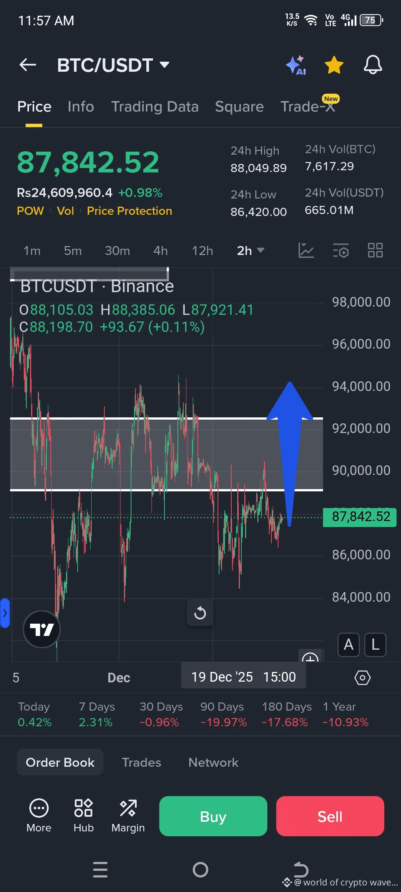Tap the current price label 87,842.52 on the axis
The width and height of the screenshot is (401, 892).
click(360, 517)
